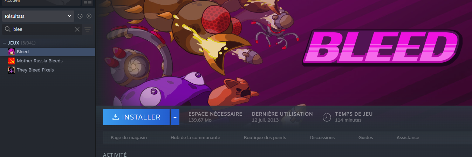Clear the search field text 'blee'
Viewport: 472px width, 157px height.
tap(77, 29)
